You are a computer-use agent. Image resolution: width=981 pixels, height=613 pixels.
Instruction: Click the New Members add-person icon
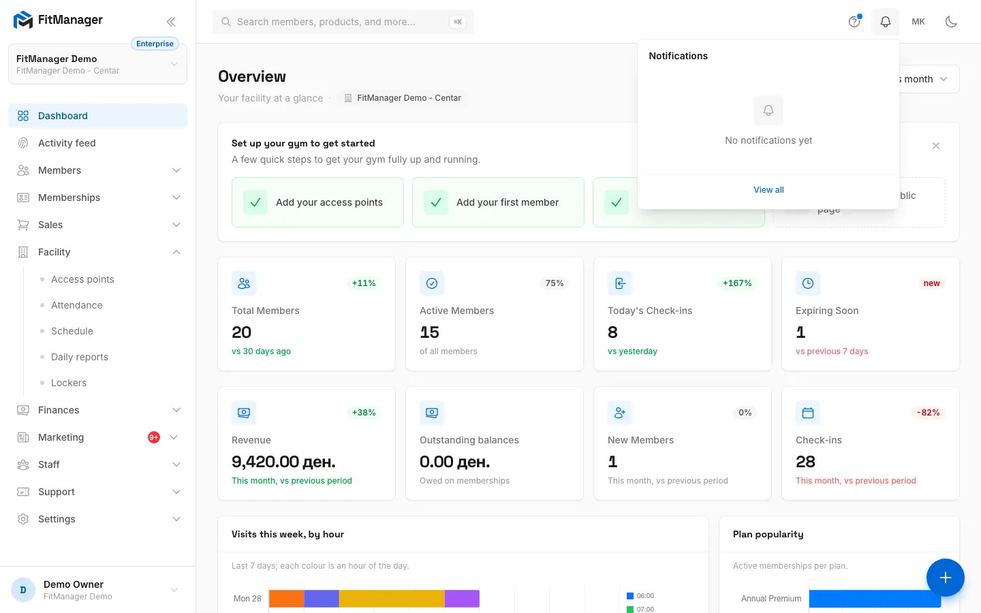pos(620,413)
